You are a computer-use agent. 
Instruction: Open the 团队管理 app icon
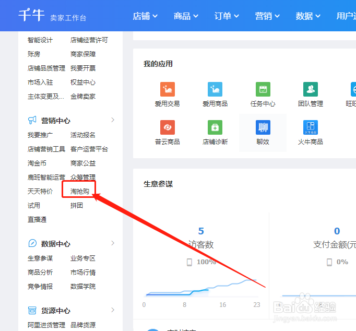click(311, 89)
